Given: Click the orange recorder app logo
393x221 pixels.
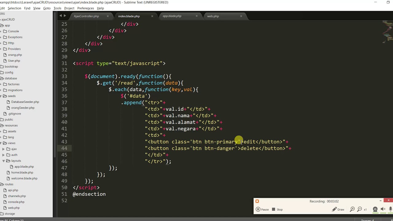Looking at the screenshot, I should 257,201.
